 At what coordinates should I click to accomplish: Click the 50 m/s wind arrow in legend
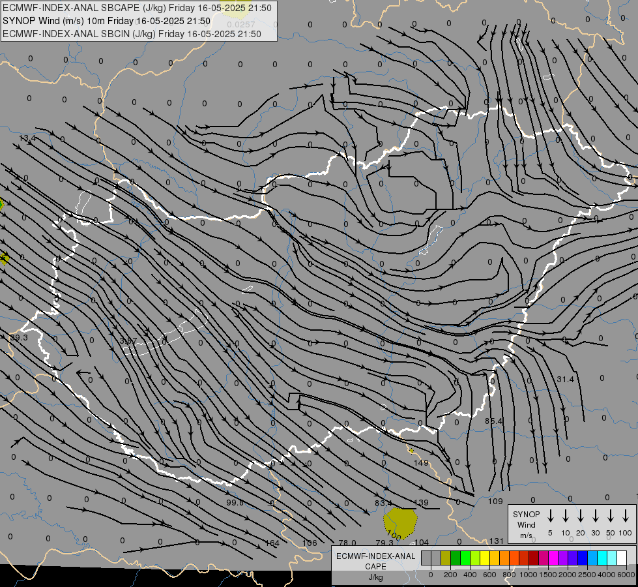(611, 516)
